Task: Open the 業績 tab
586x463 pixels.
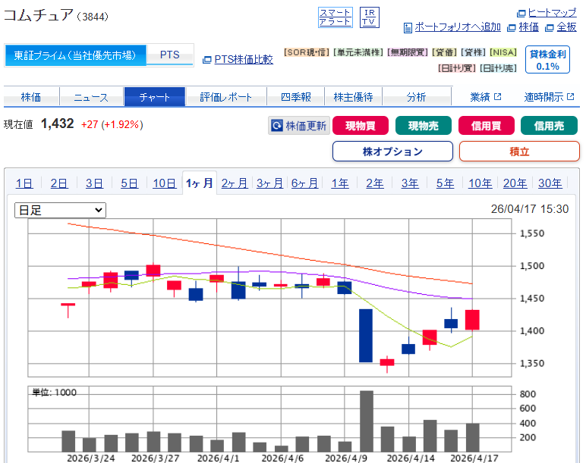Action: pyautogui.click(x=485, y=97)
